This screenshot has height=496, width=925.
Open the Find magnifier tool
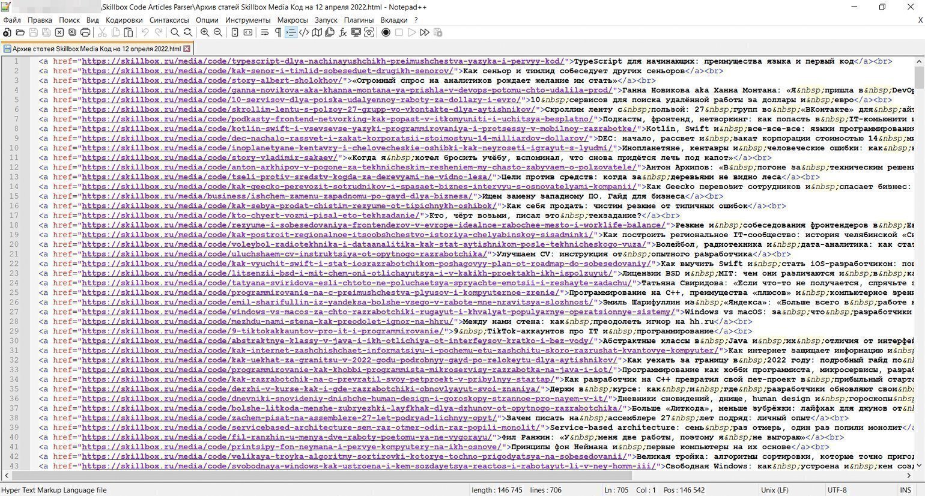tap(175, 32)
